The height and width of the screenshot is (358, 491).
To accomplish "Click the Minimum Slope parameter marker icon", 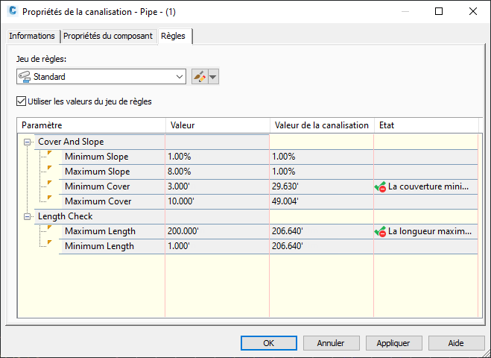I will [x=51, y=155].
